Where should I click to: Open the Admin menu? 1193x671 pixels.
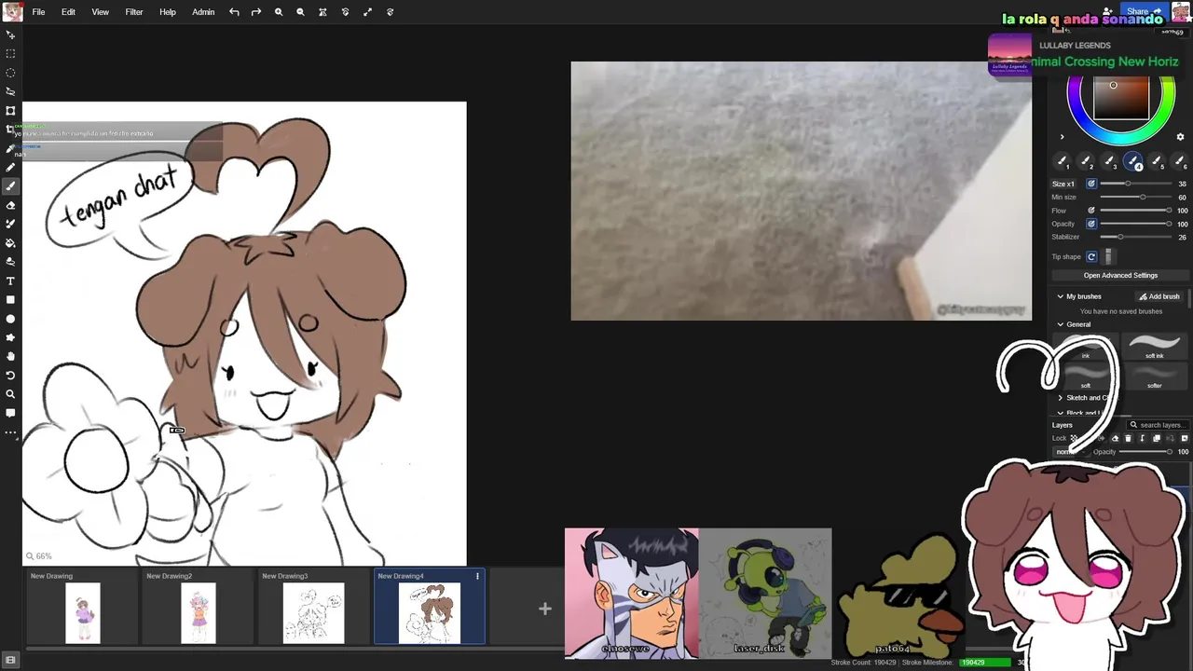[x=203, y=12]
